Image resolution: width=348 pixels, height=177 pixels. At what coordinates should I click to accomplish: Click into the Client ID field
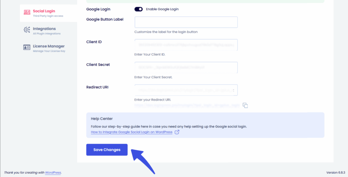(186, 45)
